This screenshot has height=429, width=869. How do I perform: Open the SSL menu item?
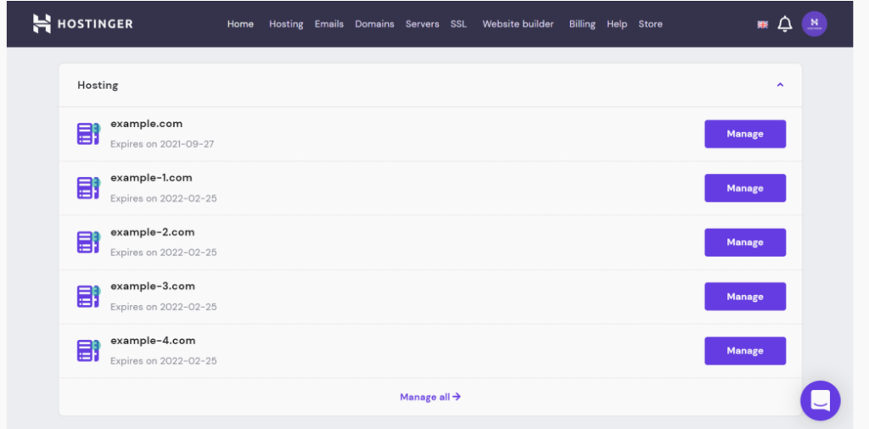coord(458,24)
